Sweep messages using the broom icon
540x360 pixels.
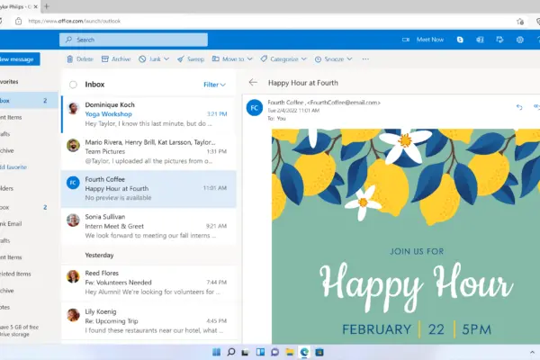(x=191, y=58)
